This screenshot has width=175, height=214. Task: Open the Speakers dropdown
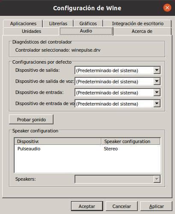coord(118,179)
